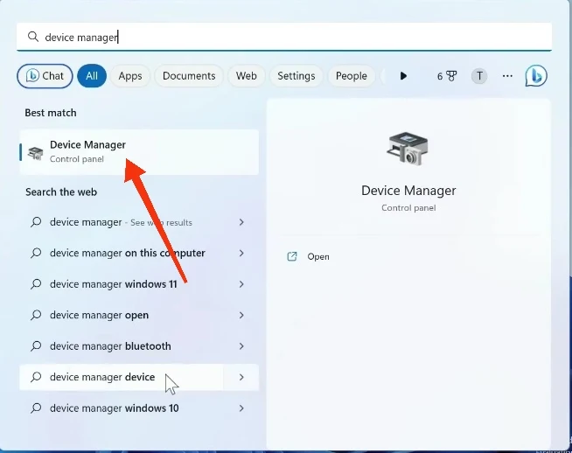The height and width of the screenshot is (453, 572).
Task: Open Device Manager best match result
Action: 139,152
